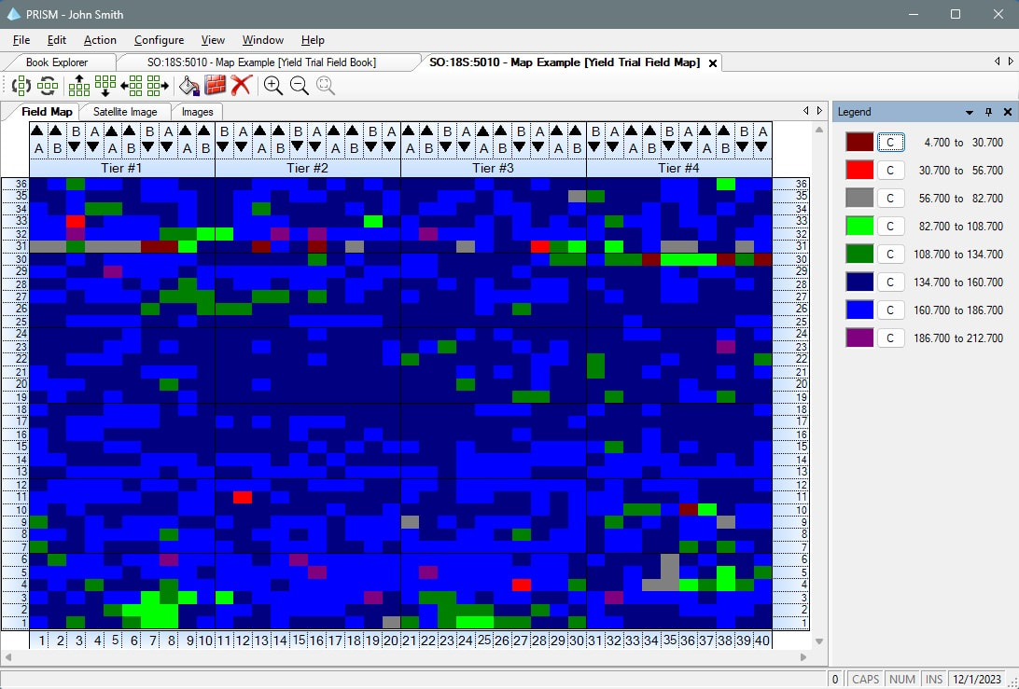1019x689 pixels.
Task: Click the navy 134.700 to 160.700 swatch
Action: tap(859, 282)
